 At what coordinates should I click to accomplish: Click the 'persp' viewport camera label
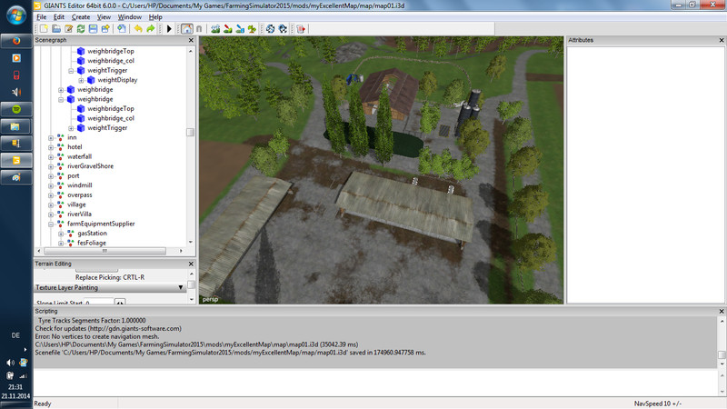tap(210, 300)
